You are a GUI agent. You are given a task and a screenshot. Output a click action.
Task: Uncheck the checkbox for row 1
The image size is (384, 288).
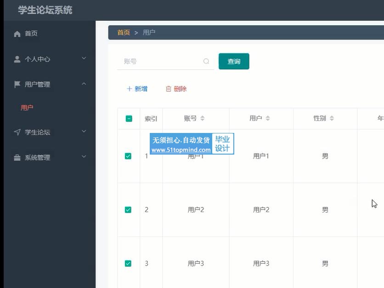(128, 156)
